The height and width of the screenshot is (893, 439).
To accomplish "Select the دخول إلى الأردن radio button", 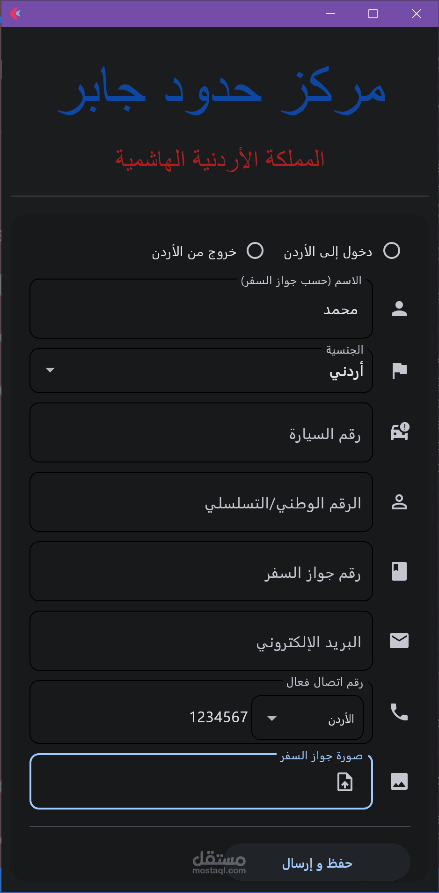I will pos(392,251).
